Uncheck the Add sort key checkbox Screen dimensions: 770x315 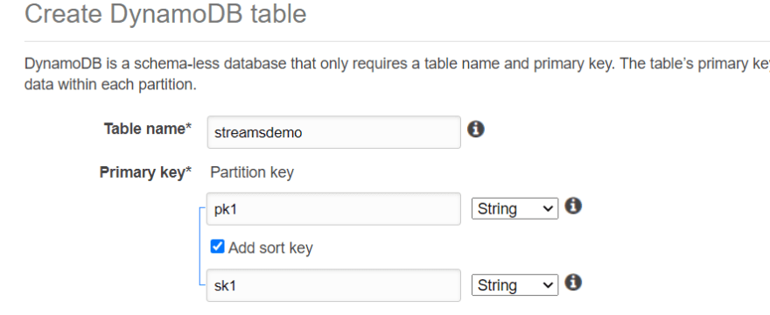pos(217,247)
